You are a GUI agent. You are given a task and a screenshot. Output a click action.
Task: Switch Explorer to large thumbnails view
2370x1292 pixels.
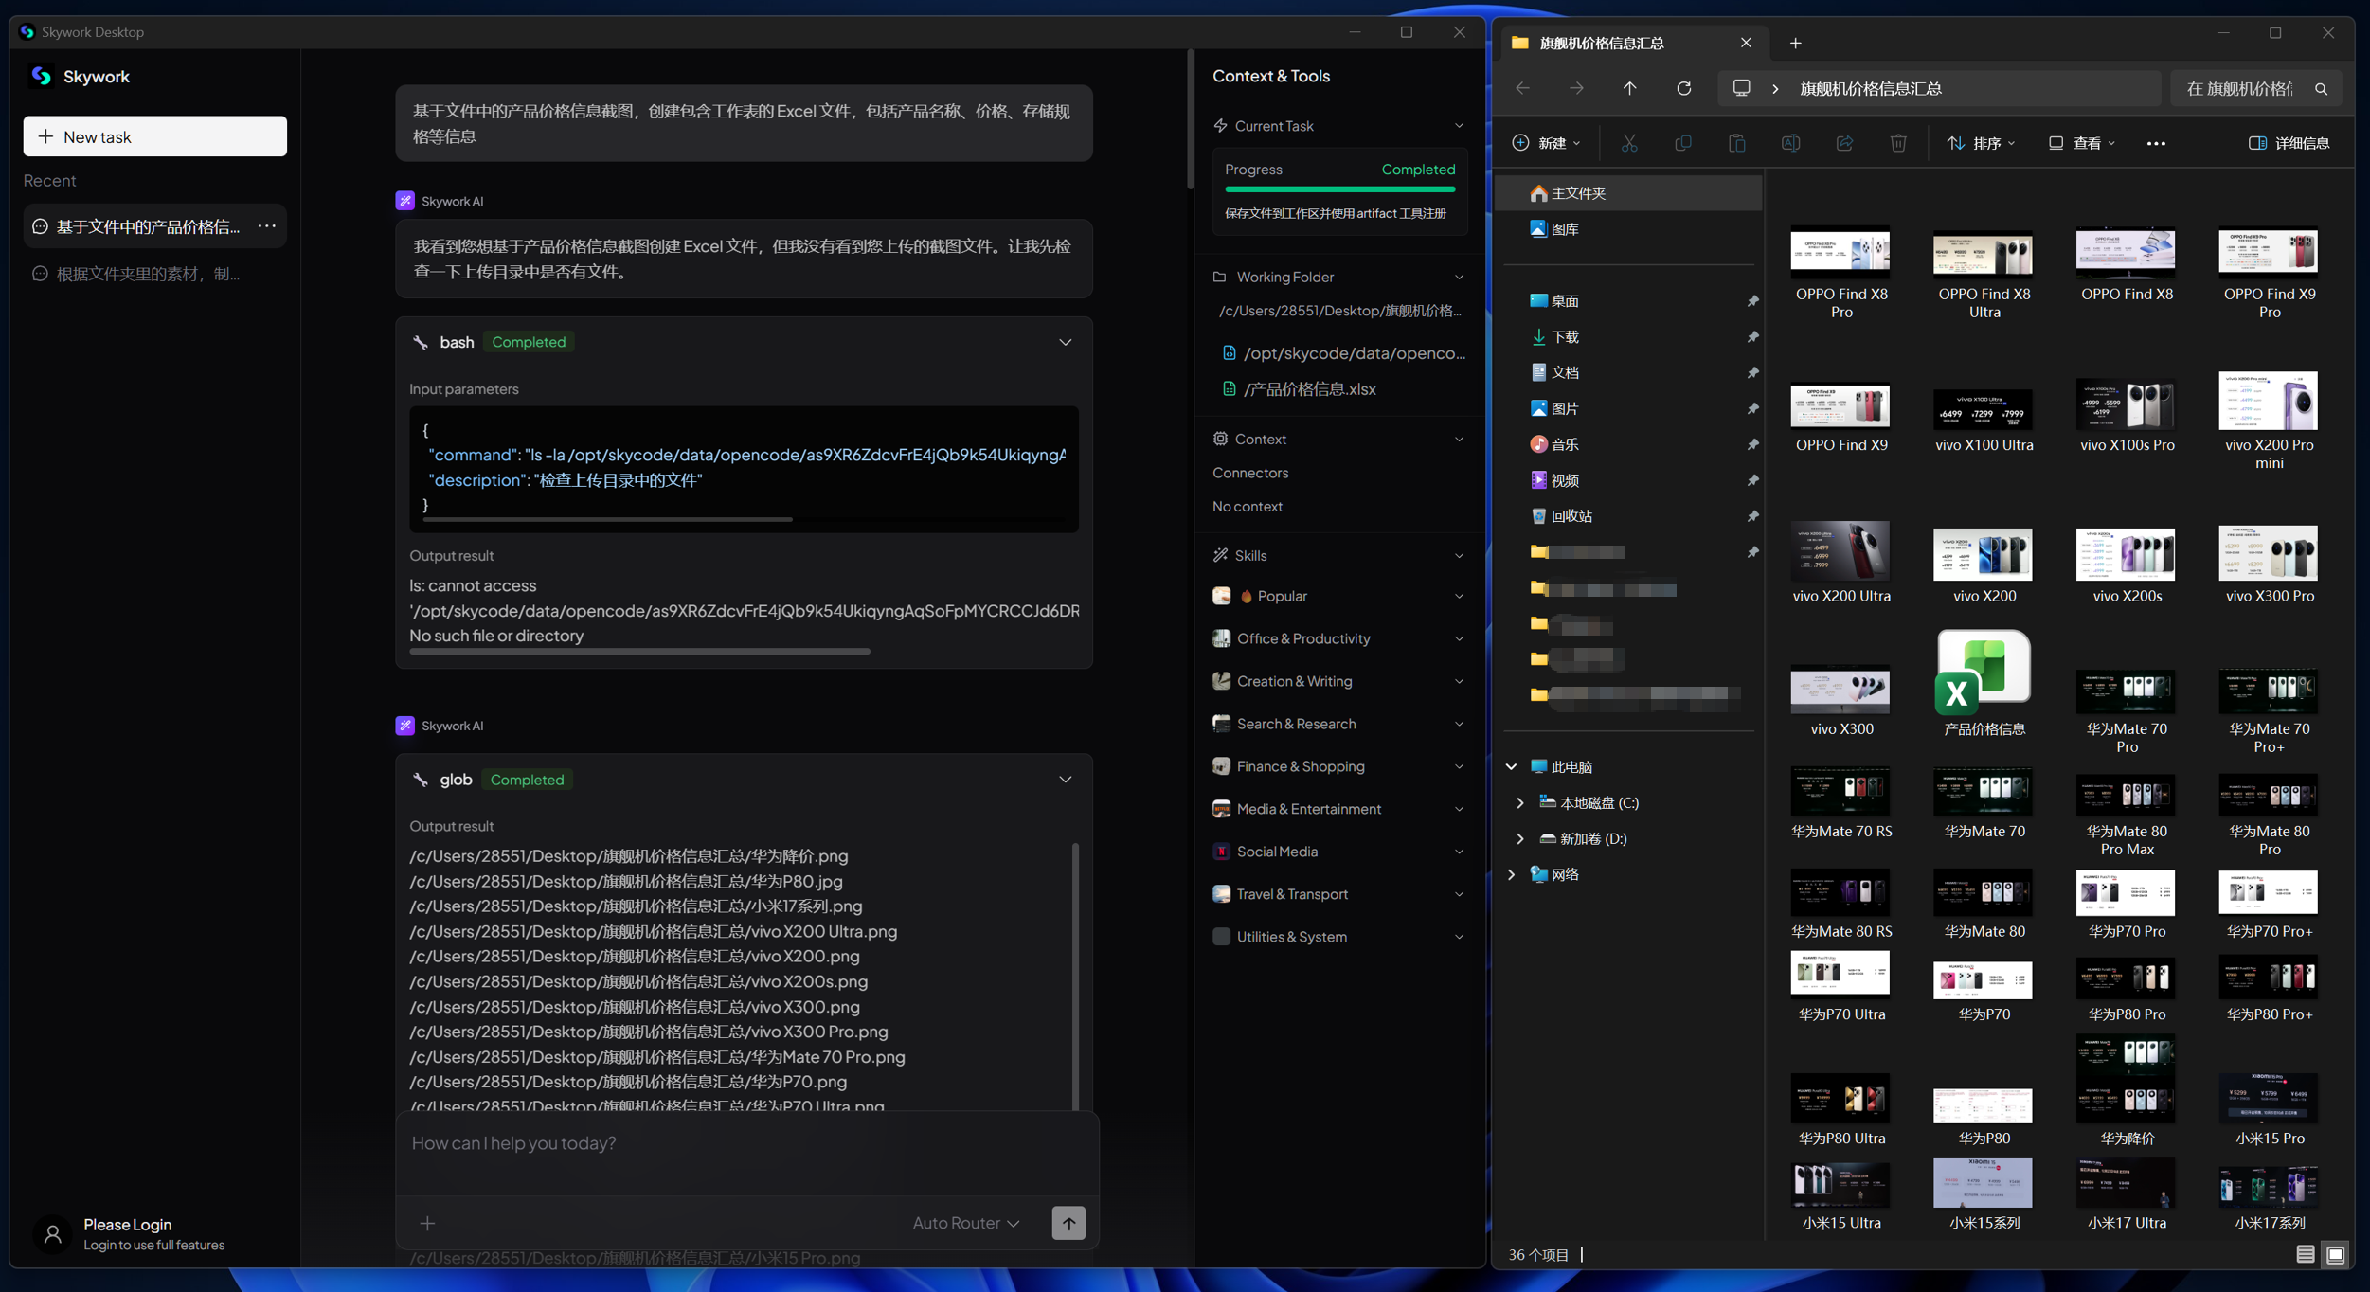click(2335, 1254)
